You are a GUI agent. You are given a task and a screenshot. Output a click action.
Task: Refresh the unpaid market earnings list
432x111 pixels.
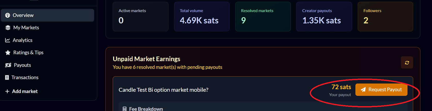coord(407,63)
